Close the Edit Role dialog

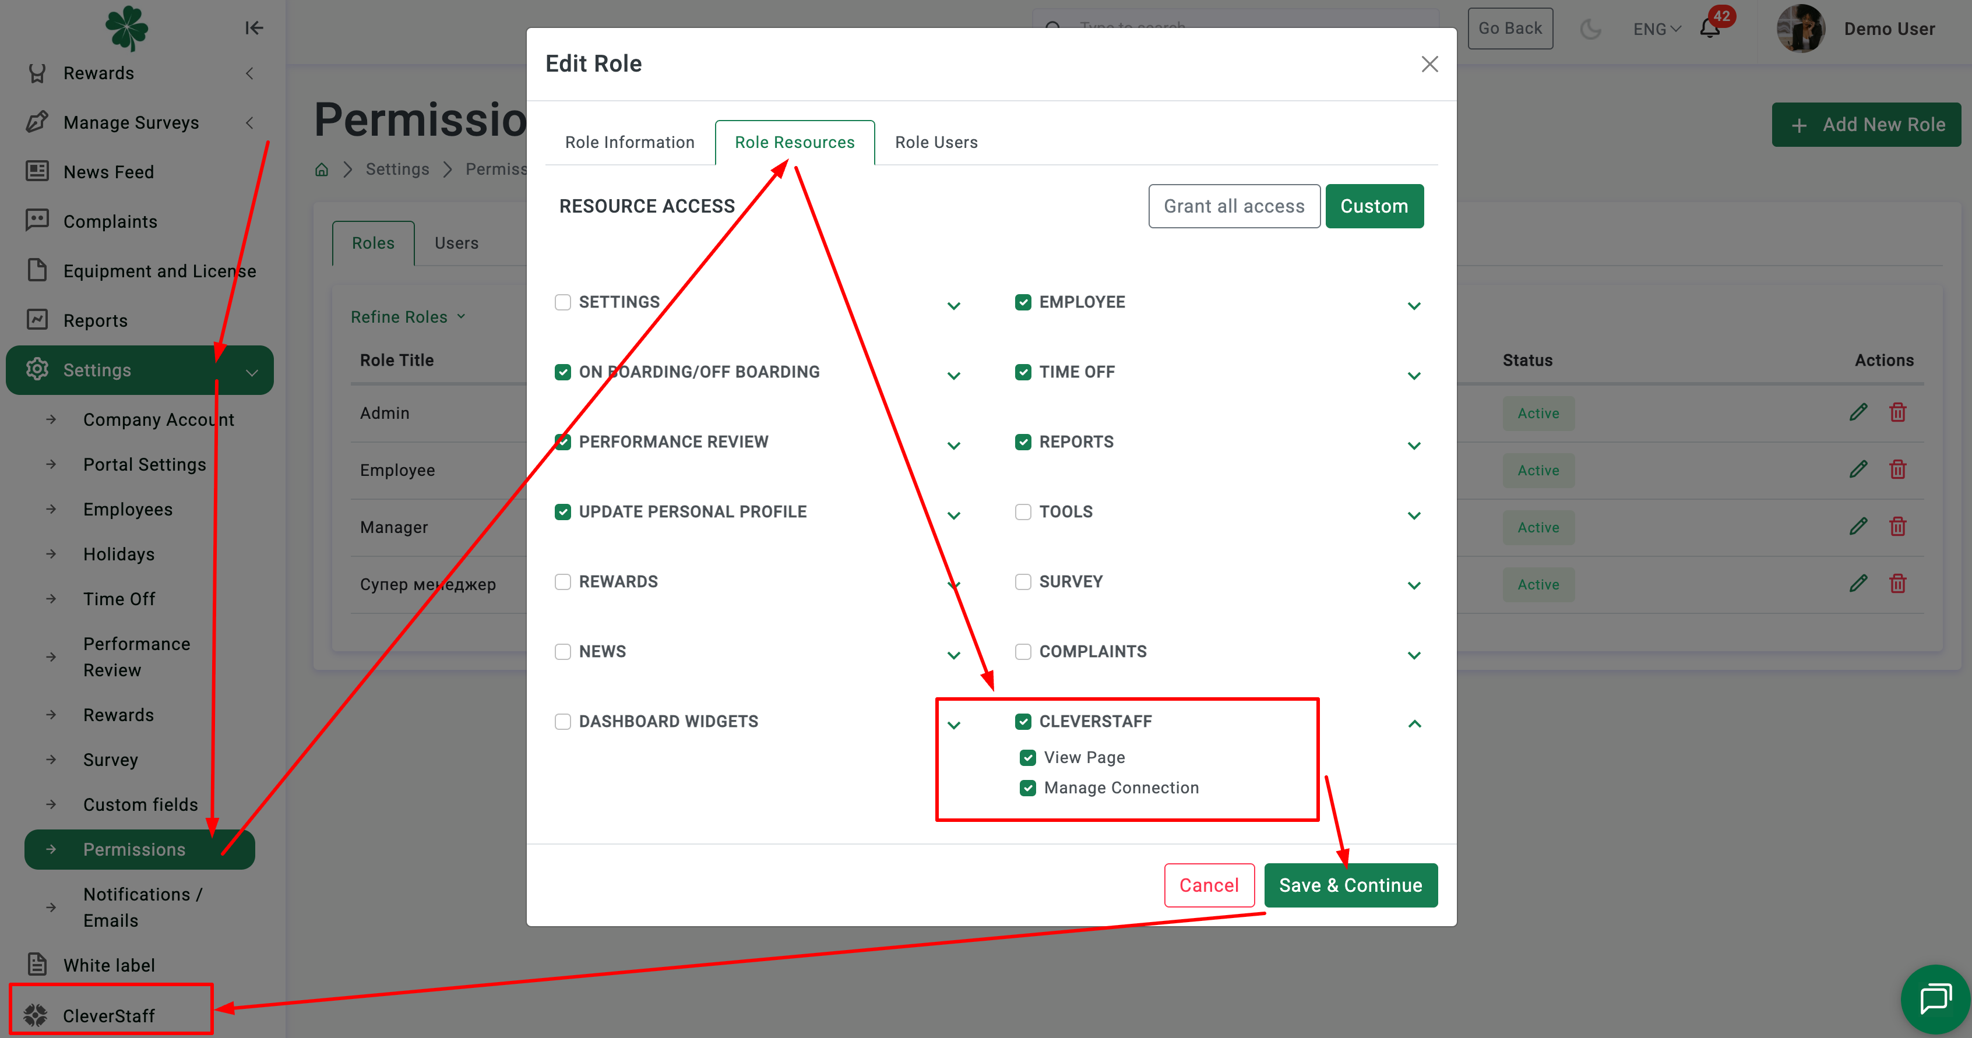tap(1428, 64)
